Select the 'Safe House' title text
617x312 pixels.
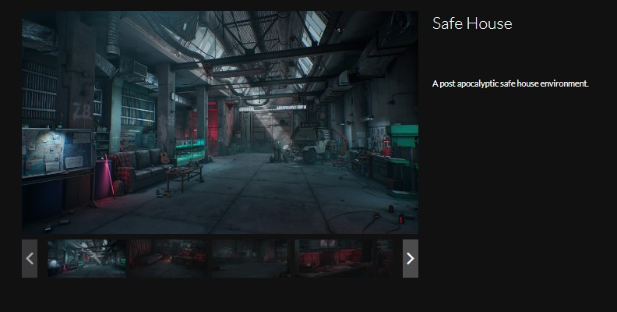tap(472, 23)
